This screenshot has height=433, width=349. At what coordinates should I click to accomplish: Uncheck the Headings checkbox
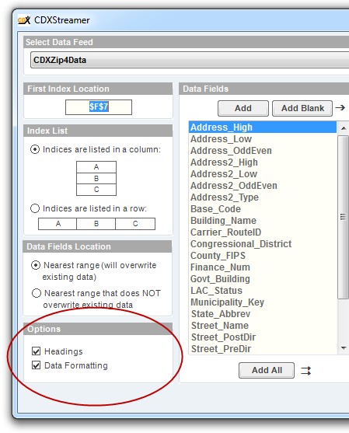point(37,351)
